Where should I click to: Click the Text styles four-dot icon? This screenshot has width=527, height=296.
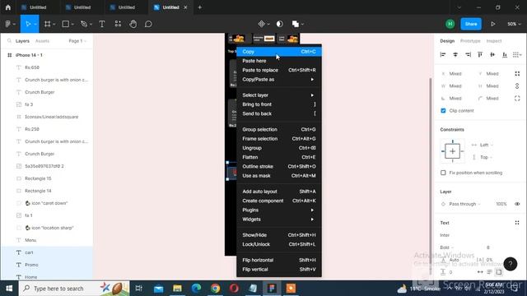(517, 223)
